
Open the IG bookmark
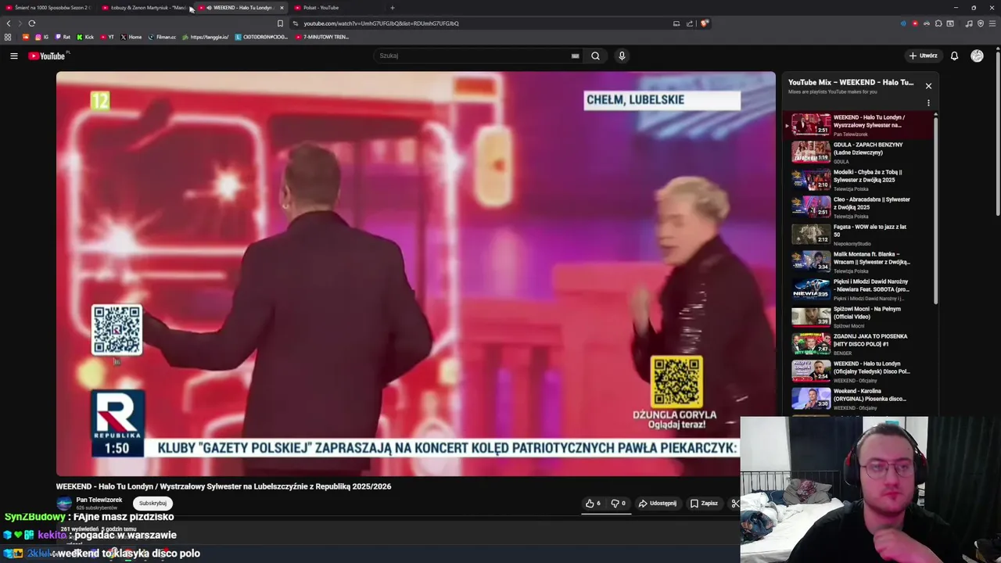[x=41, y=37]
